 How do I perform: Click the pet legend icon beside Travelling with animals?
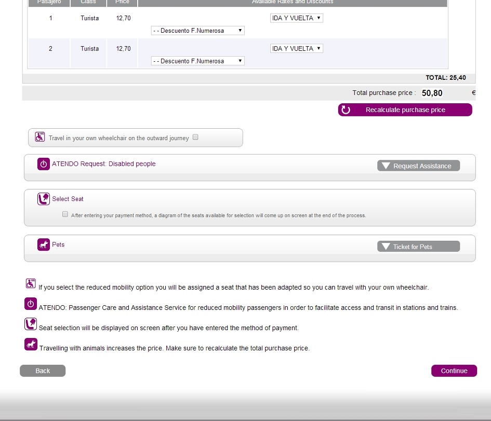coord(31,344)
